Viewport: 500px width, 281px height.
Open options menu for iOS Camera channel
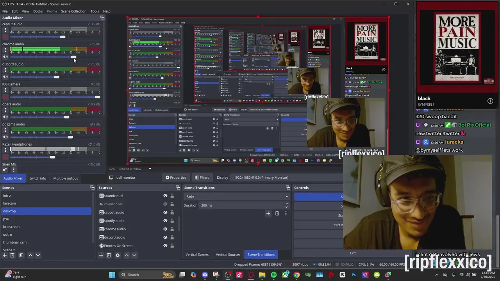tap(5, 90)
